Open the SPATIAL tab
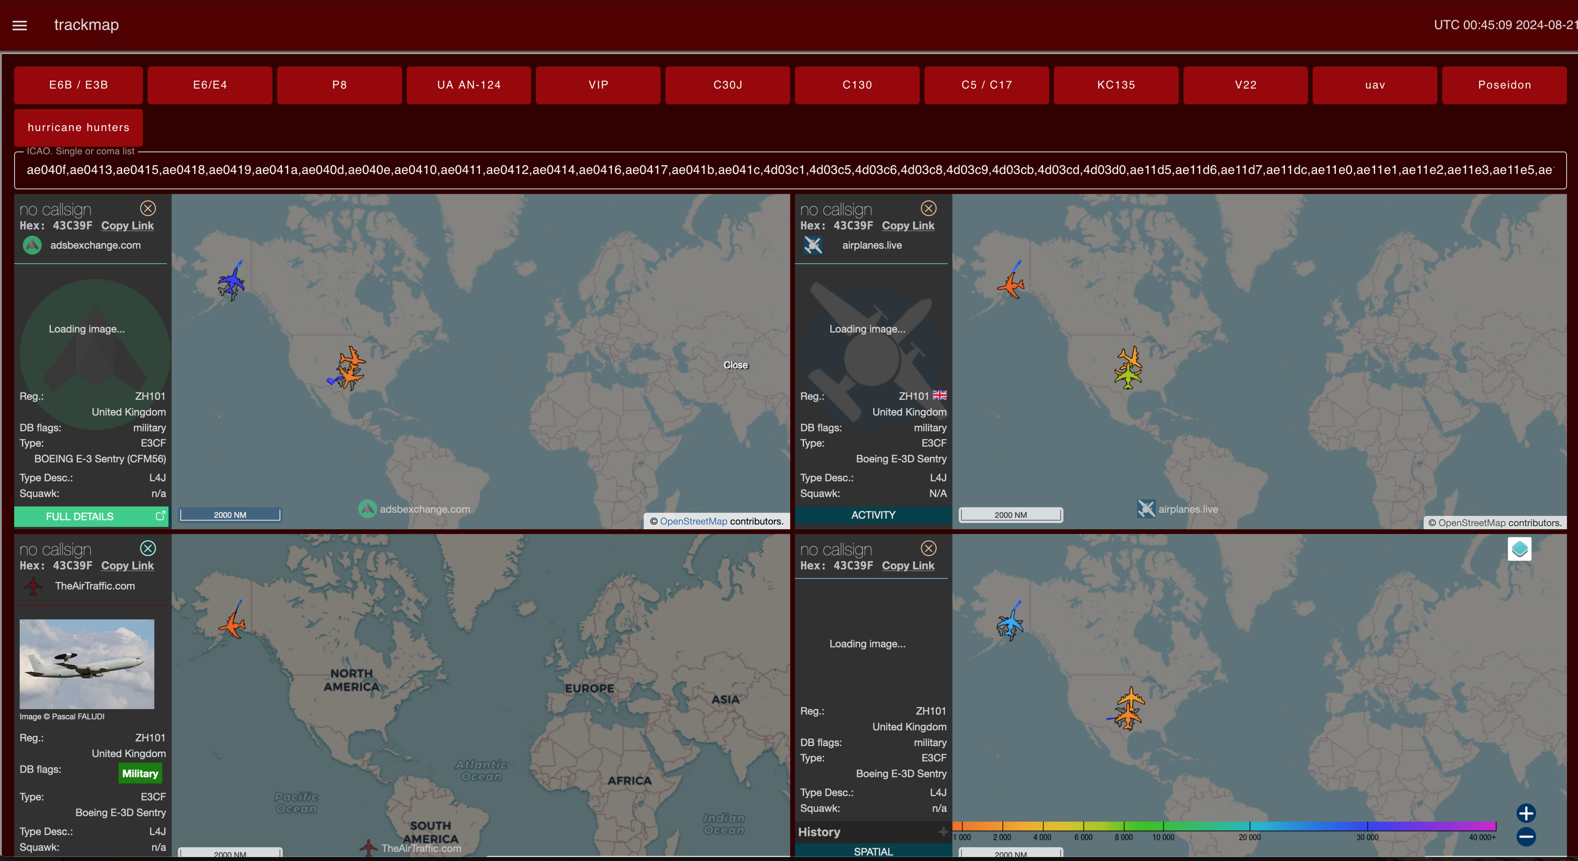The width and height of the screenshot is (1578, 861). [873, 851]
